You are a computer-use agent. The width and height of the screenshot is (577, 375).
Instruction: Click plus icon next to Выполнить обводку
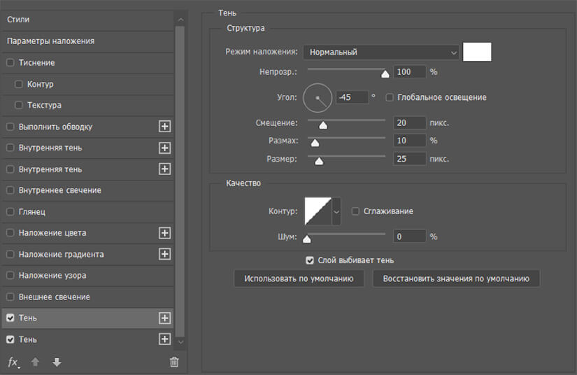(165, 127)
